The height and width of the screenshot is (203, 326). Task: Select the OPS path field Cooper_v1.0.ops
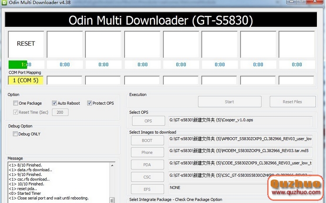click(x=240, y=121)
